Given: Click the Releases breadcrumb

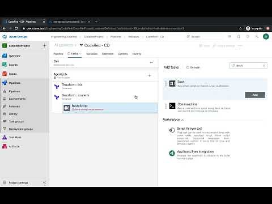Looking at the screenshot, I should (134, 37).
